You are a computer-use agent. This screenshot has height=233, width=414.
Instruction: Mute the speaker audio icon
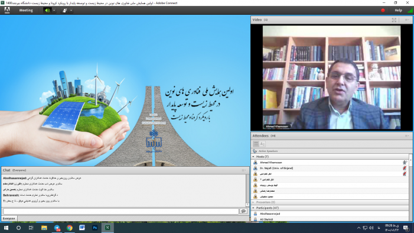(x=47, y=10)
